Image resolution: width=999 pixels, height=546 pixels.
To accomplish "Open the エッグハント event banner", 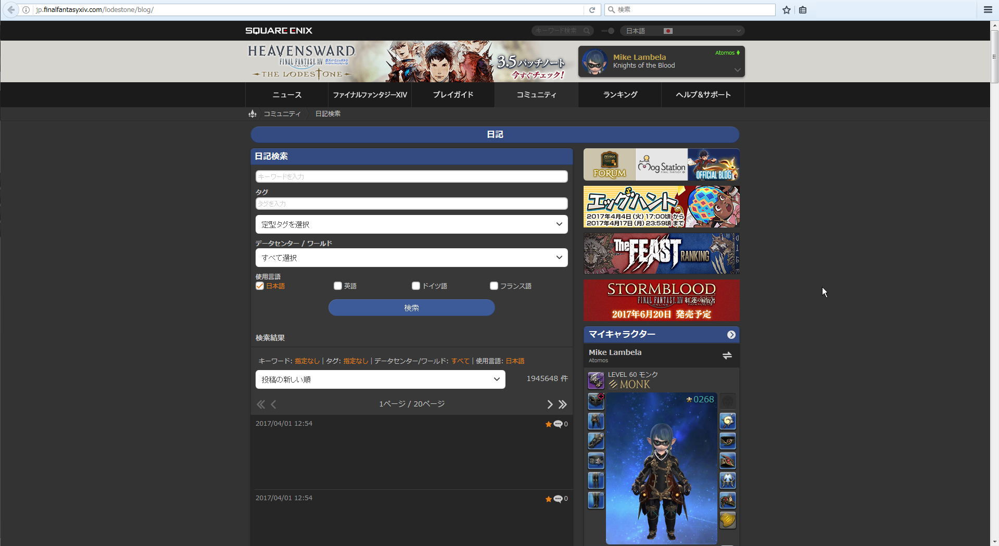I will [x=662, y=207].
